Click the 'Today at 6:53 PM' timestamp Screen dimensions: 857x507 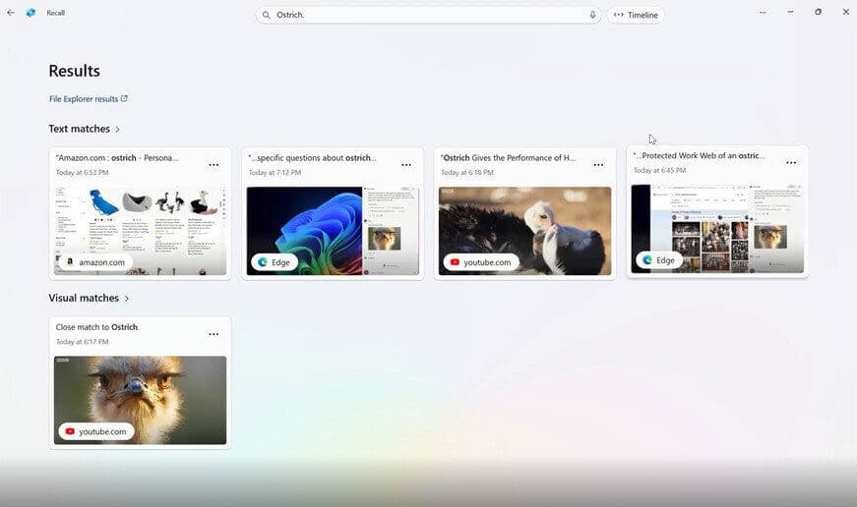(x=83, y=173)
